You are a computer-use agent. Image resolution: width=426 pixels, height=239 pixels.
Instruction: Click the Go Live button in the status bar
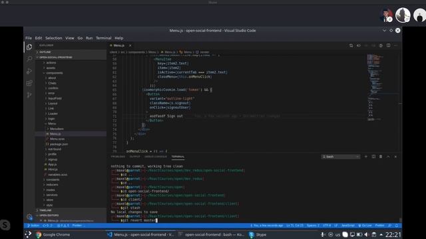[x=365, y=226]
